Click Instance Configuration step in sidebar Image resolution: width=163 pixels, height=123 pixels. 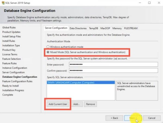(15, 68)
